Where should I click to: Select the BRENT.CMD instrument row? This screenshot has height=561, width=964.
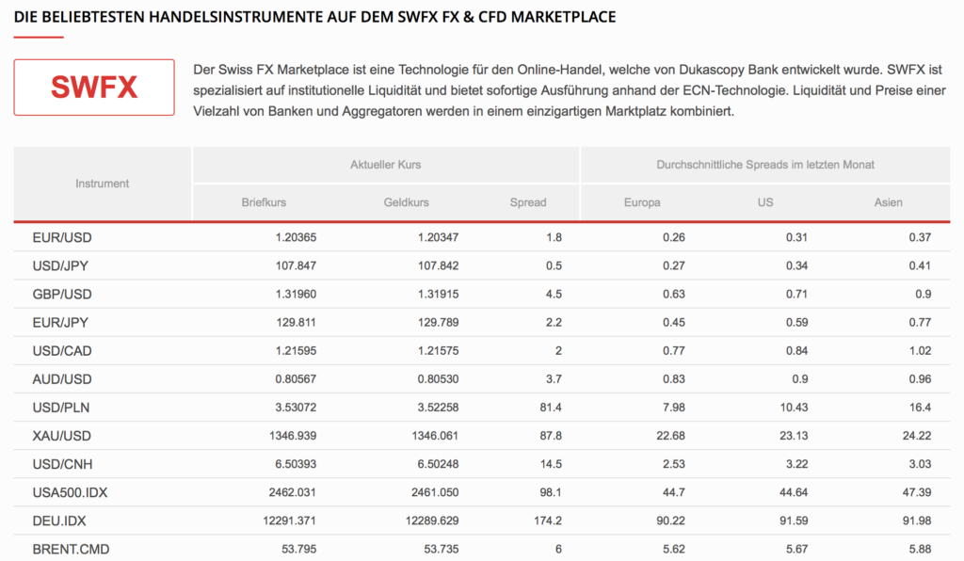coord(482,548)
